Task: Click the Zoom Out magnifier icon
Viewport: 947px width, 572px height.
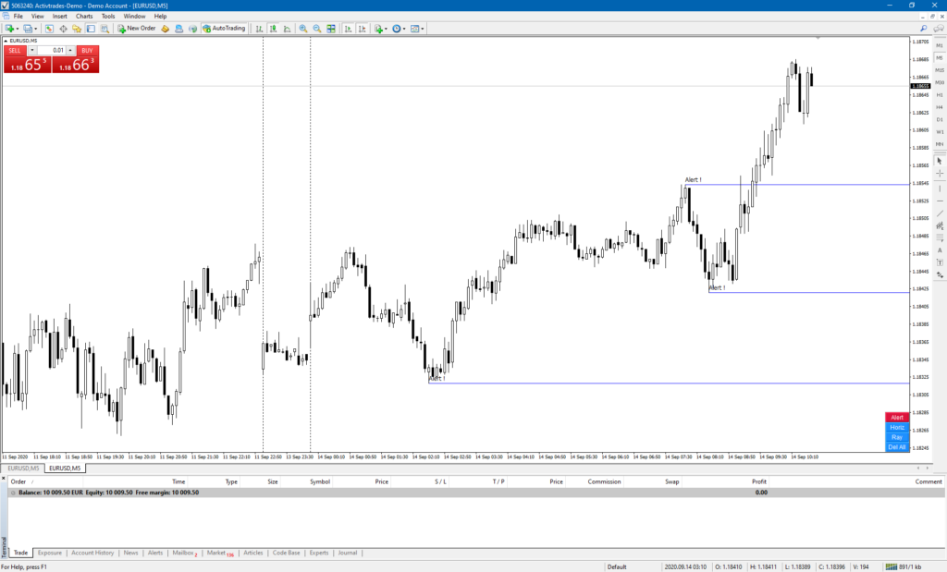Action: tap(315, 28)
